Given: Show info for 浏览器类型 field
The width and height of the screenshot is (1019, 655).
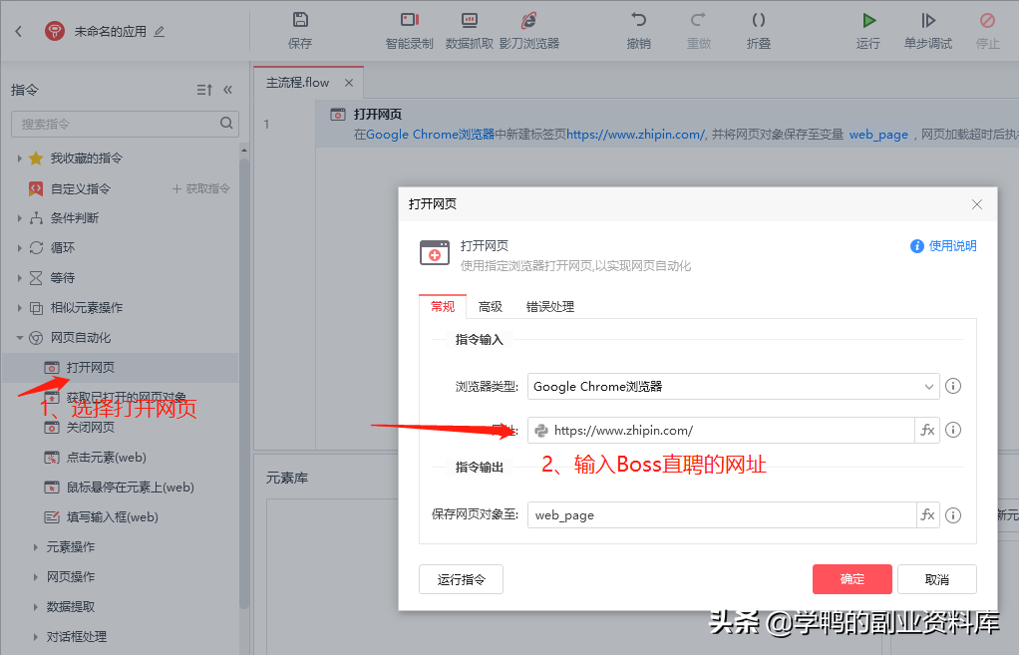Looking at the screenshot, I should point(953,386).
